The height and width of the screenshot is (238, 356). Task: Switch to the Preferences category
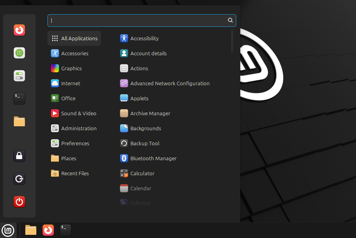(x=75, y=143)
